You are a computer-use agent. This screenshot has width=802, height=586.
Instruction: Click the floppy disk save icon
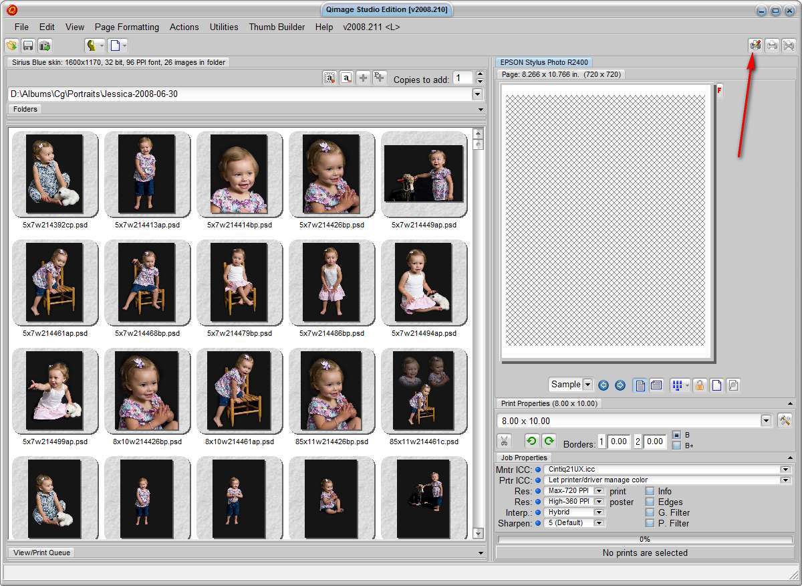[28, 45]
